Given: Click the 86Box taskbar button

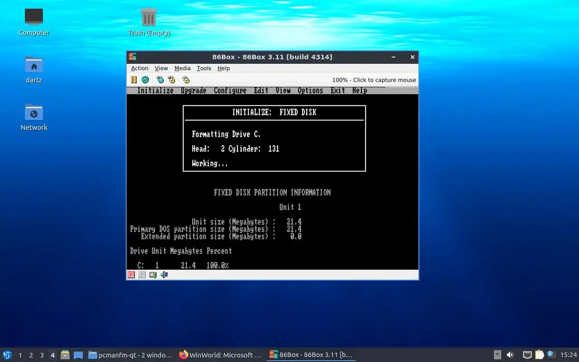Looking at the screenshot, I should [311, 355].
